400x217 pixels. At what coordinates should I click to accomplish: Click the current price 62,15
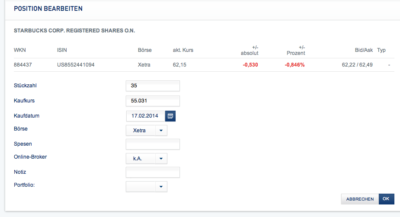pos(179,65)
